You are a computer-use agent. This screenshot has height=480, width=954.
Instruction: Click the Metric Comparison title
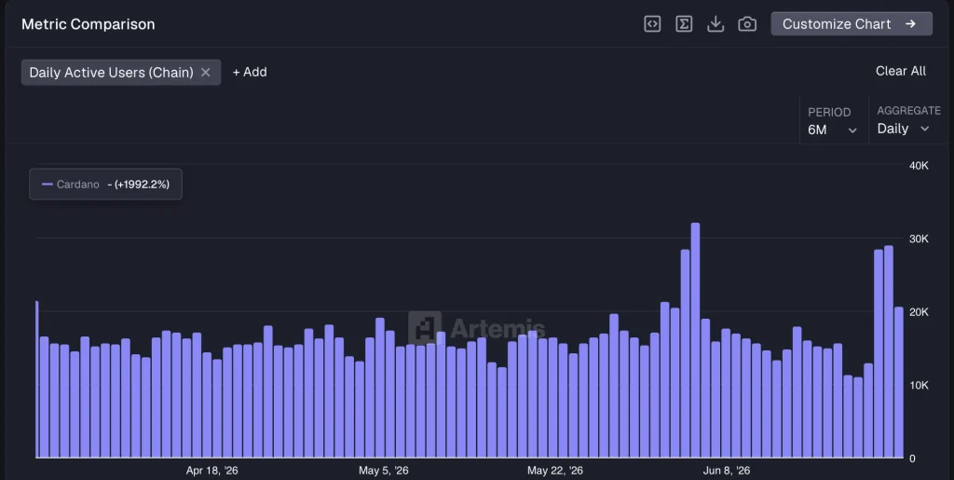(89, 24)
